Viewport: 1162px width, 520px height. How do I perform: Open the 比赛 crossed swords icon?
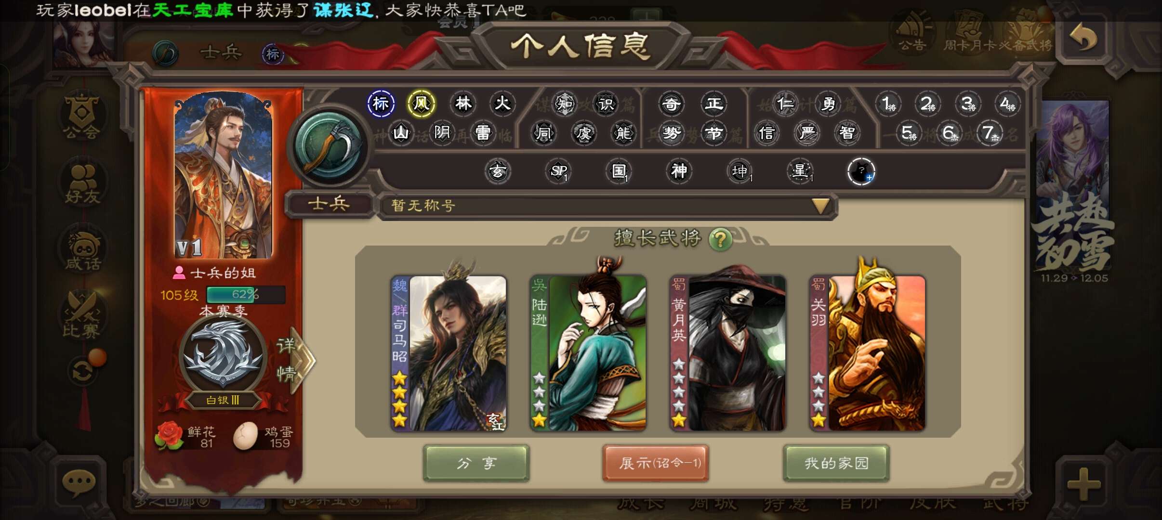coord(82,315)
